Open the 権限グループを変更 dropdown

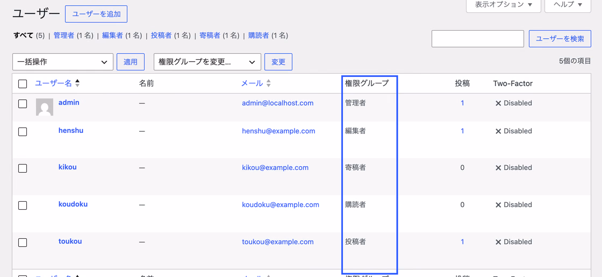(x=207, y=62)
